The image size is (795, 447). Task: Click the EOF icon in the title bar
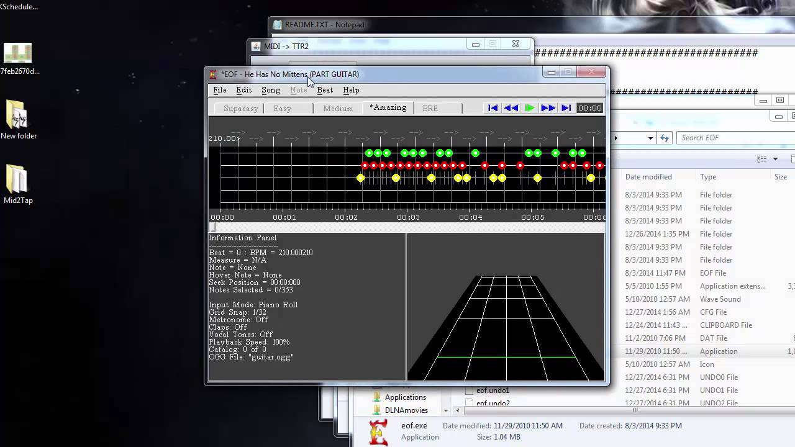click(213, 74)
